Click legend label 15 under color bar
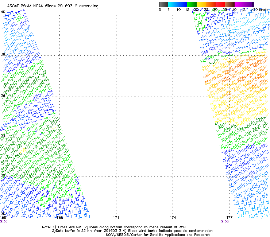The image size is (270, 237). coord(187,10)
